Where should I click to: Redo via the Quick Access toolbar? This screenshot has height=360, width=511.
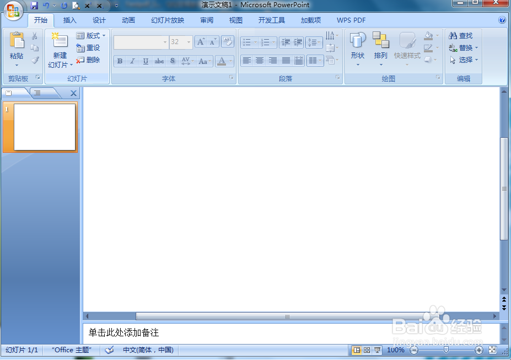point(64,6)
